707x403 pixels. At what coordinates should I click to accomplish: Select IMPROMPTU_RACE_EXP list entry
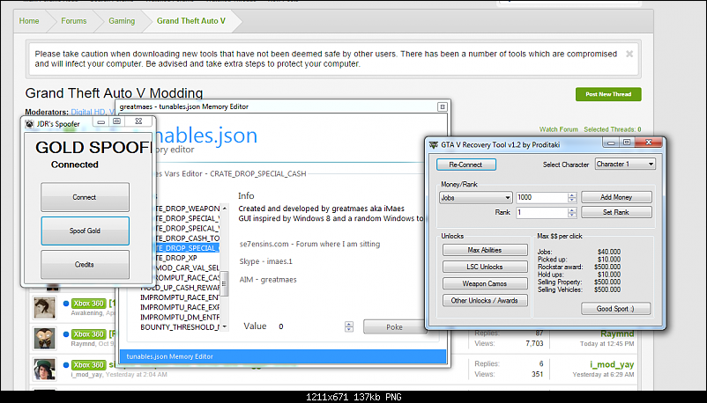pyautogui.click(x=180, y=307)
